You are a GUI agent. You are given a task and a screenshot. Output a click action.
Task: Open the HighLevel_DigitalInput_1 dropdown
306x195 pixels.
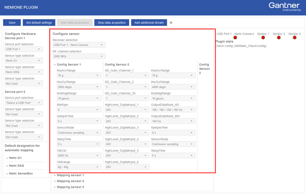click(x=127, y=110)
